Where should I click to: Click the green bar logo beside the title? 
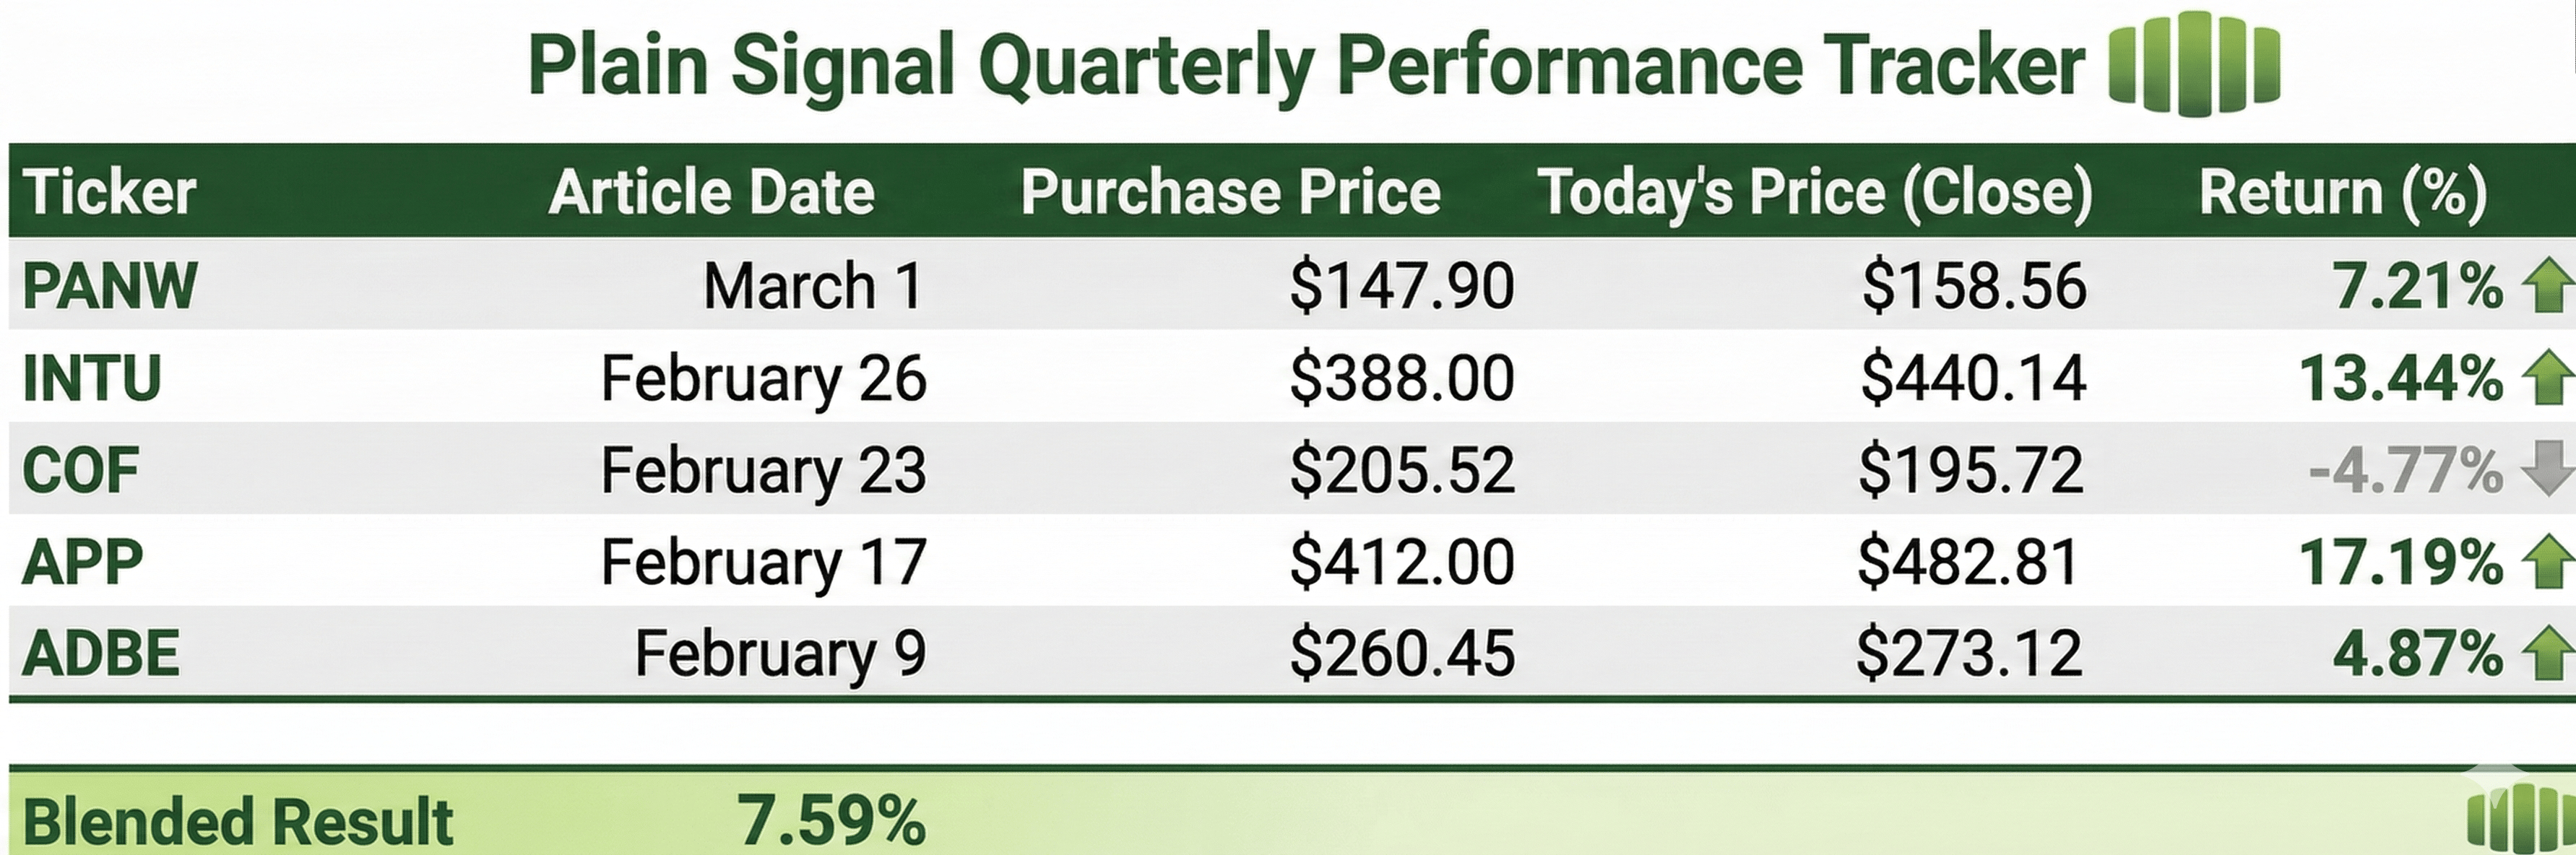[2194, 63]
